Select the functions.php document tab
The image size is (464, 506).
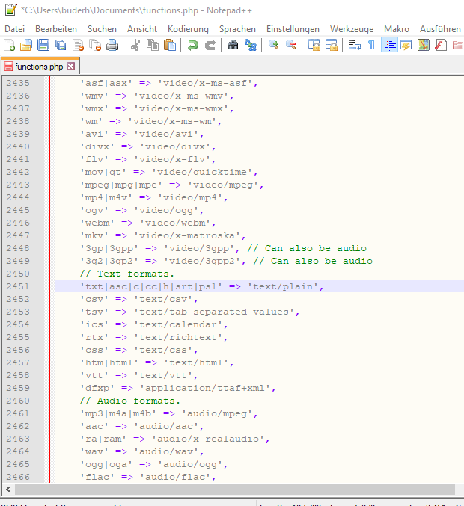click(40, 67)
